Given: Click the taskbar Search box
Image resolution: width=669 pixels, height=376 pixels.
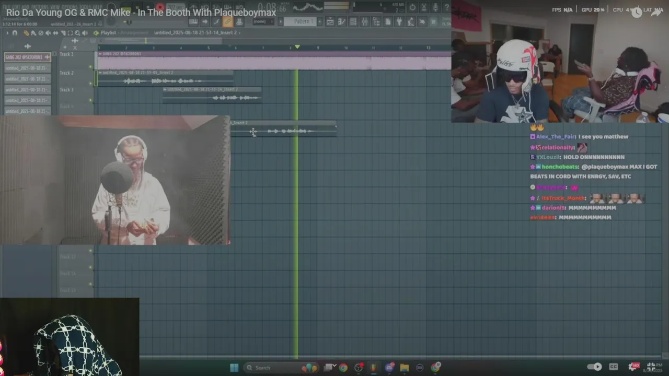Looking at the screenshot, I should pyautogui.click(x=281, y=368).
